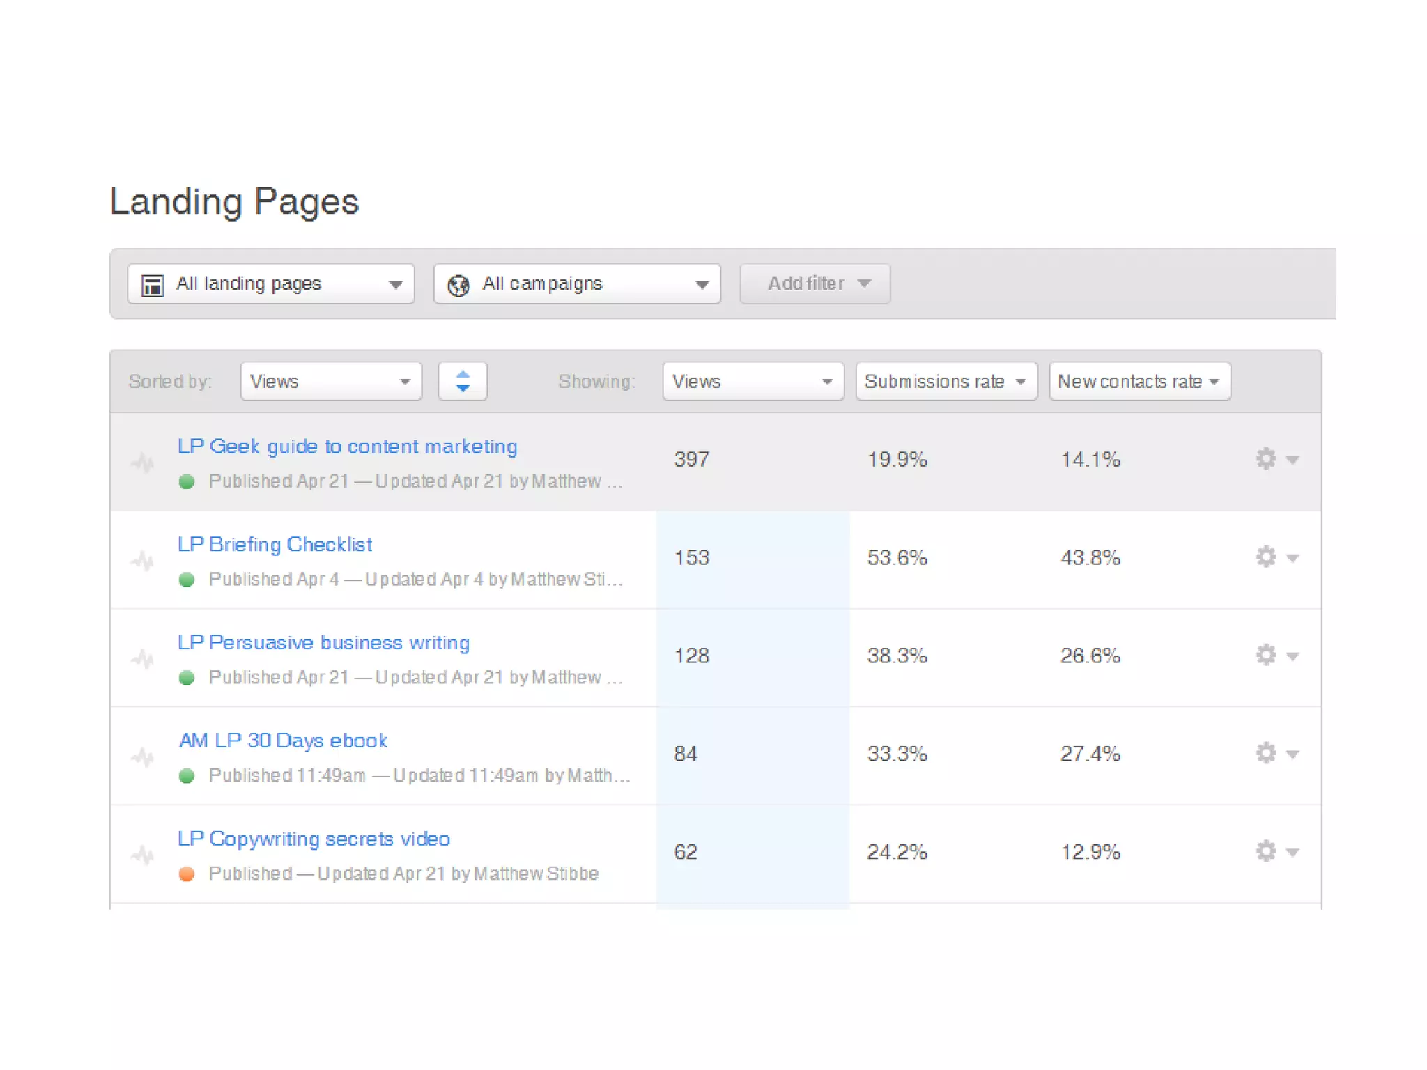Viewport: 1427px width, 1070px height.
Task: Expand the All landing pages dropdown
Action: coord(270,284)
